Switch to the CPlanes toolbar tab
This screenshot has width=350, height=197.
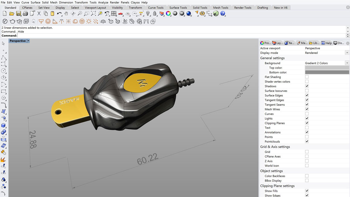pyautogui.click(x=27, y=8)
